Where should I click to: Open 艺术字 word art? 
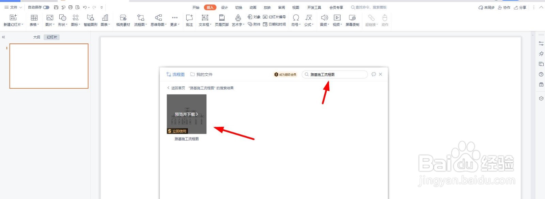(238, 20)
